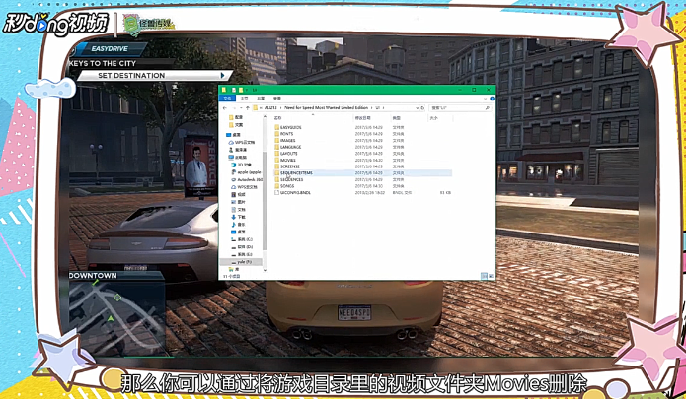Screen dimensions: 686x399
Task: Select (E:) drive in sidebar
Action: pos(242,254)
